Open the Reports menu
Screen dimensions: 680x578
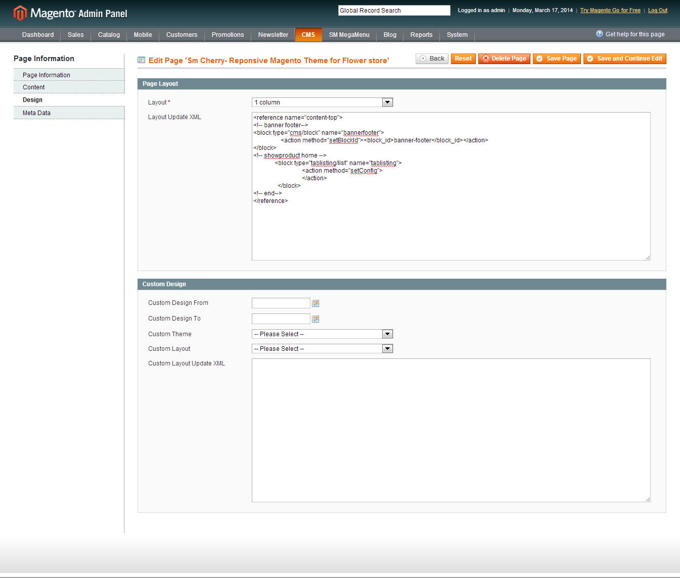click(422, 35)
